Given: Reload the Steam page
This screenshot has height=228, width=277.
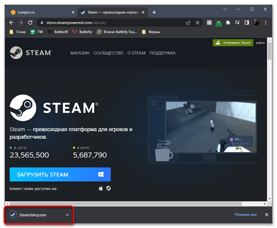Looking at the screenshot, I should (x=30, y=23).
